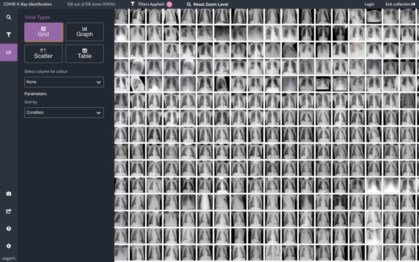Click the zegami logo
This screenshot has height=262, width=419.
click(x=8, y=259)
